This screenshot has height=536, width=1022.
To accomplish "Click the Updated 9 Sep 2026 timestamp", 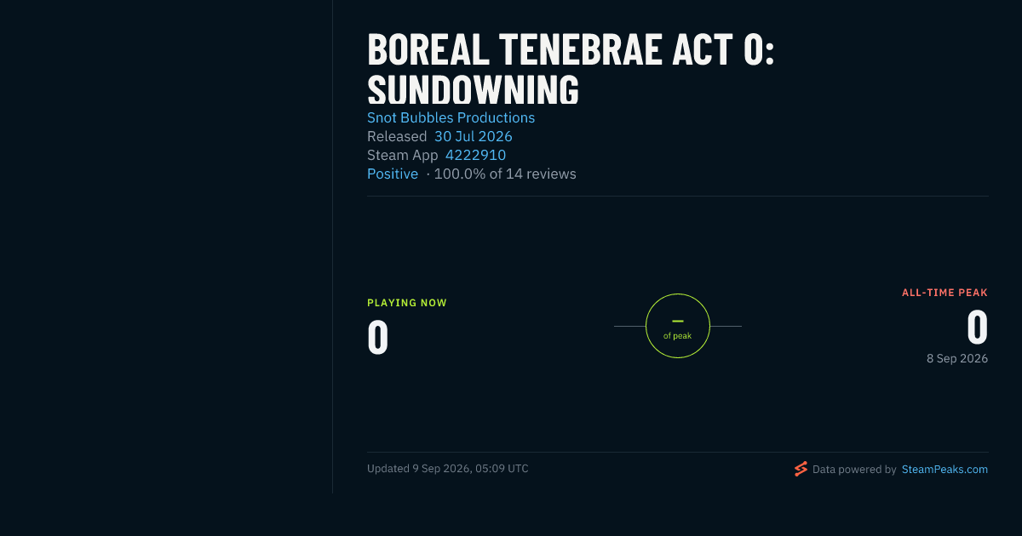I will point(448,469).
